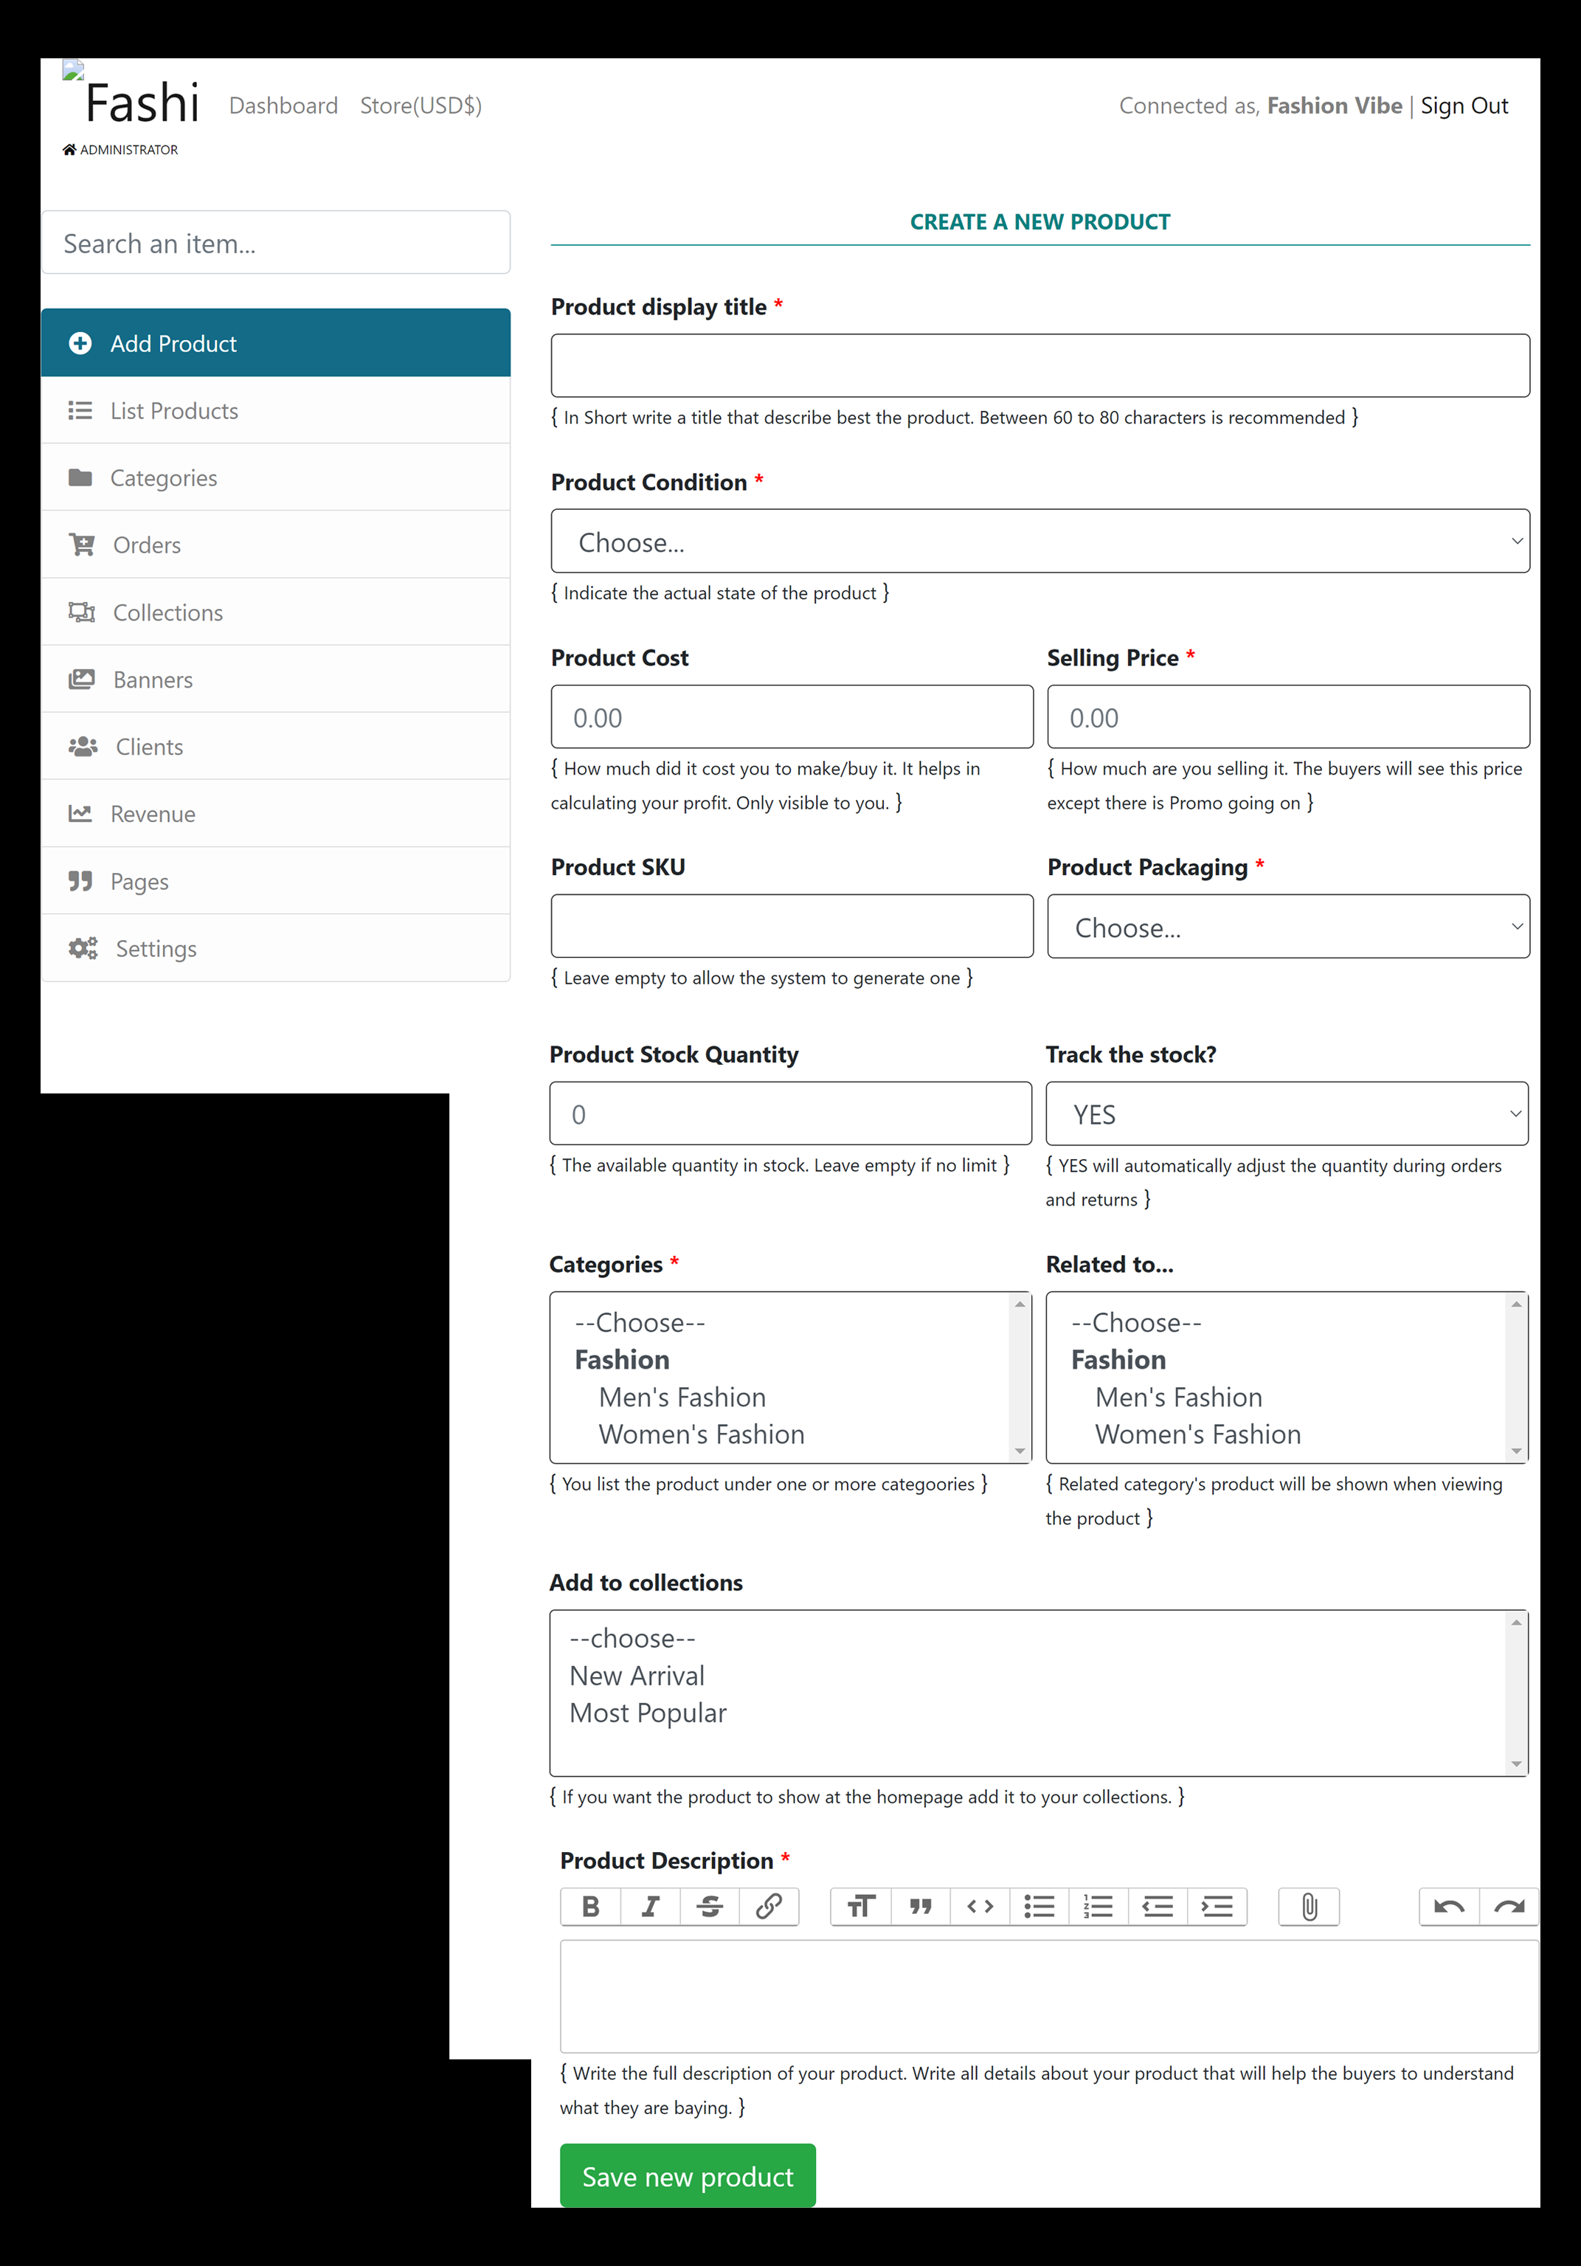Select Product Condition dropdown

click(x=1039, y=542)
